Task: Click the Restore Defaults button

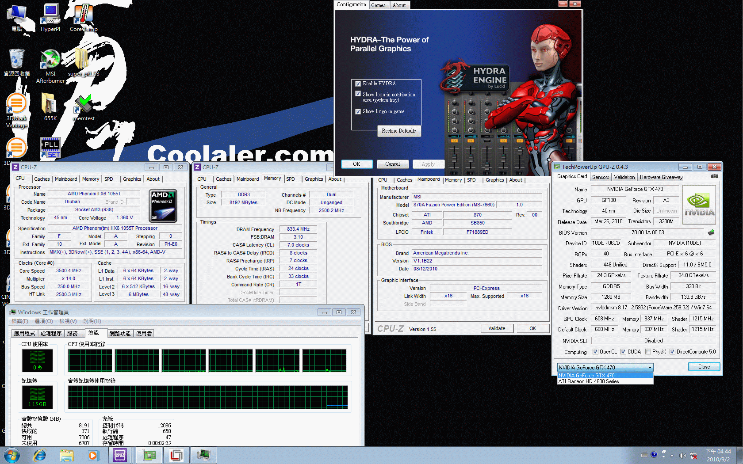Action: (398, 131)
